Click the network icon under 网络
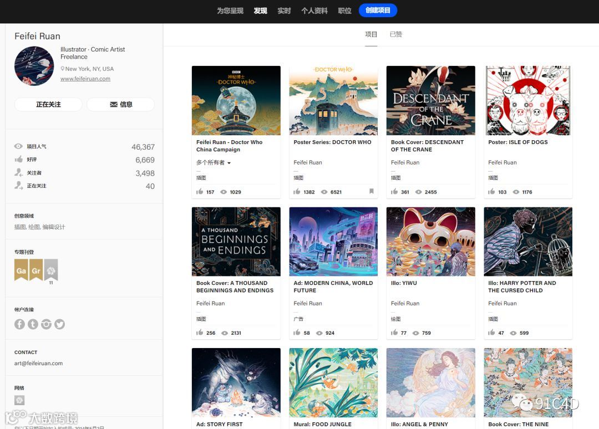Viewport: 599px width, 429px height. [19, 400]
